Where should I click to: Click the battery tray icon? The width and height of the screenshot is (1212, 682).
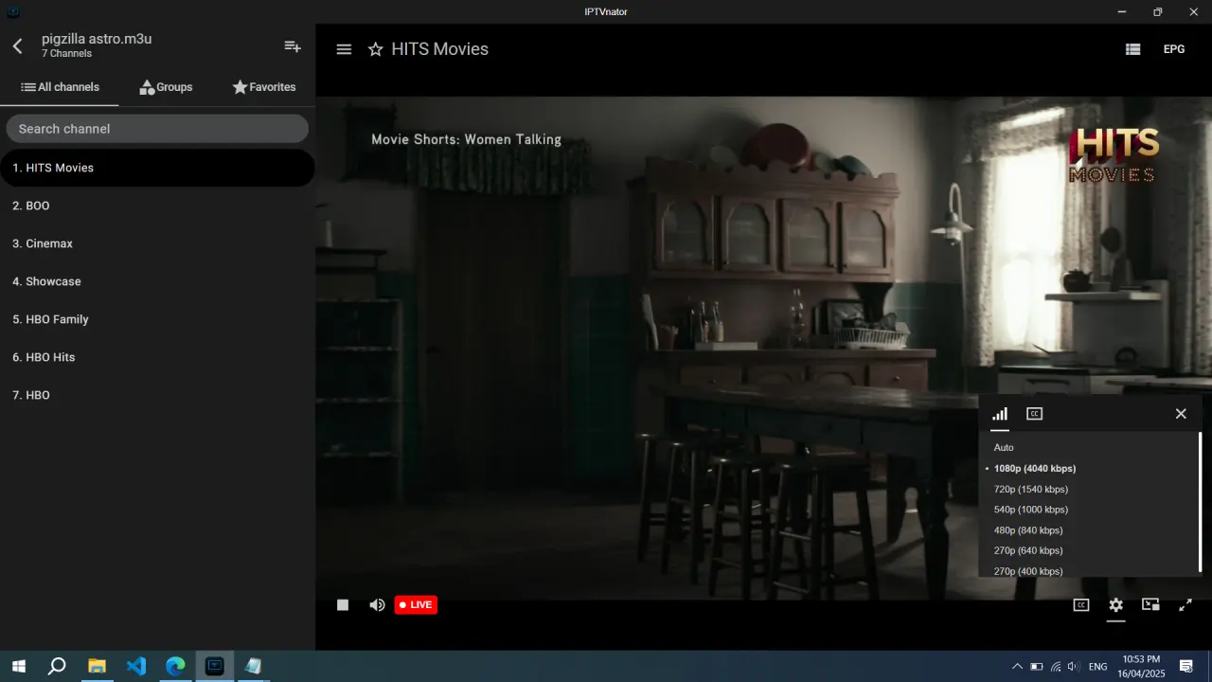[x=1037, y=667]
